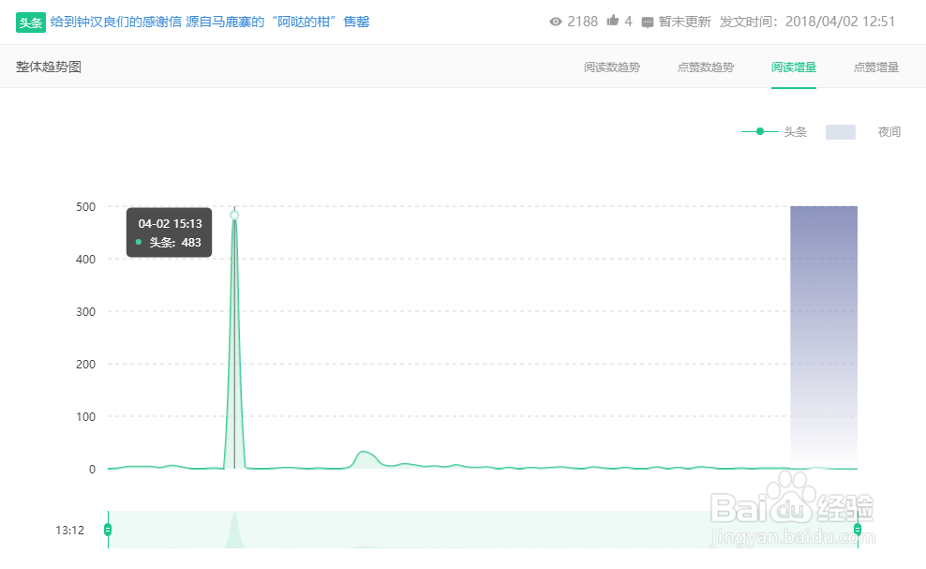Click the 13:12 range start label
This screenshot has height=569, width=926.
coord(69,530)
